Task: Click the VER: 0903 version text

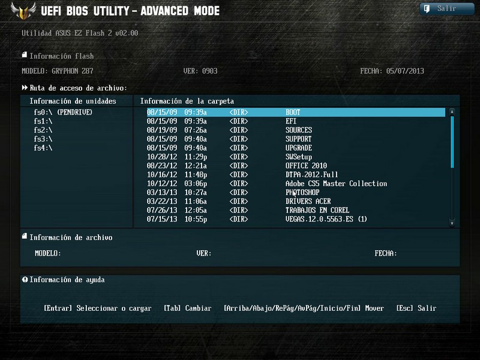Action: point(200,71)
